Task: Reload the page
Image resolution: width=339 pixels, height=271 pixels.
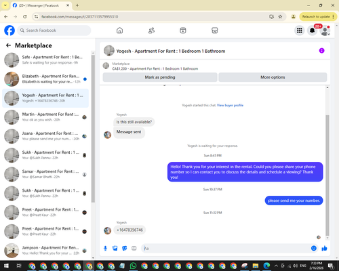Action: pos(25,17)
